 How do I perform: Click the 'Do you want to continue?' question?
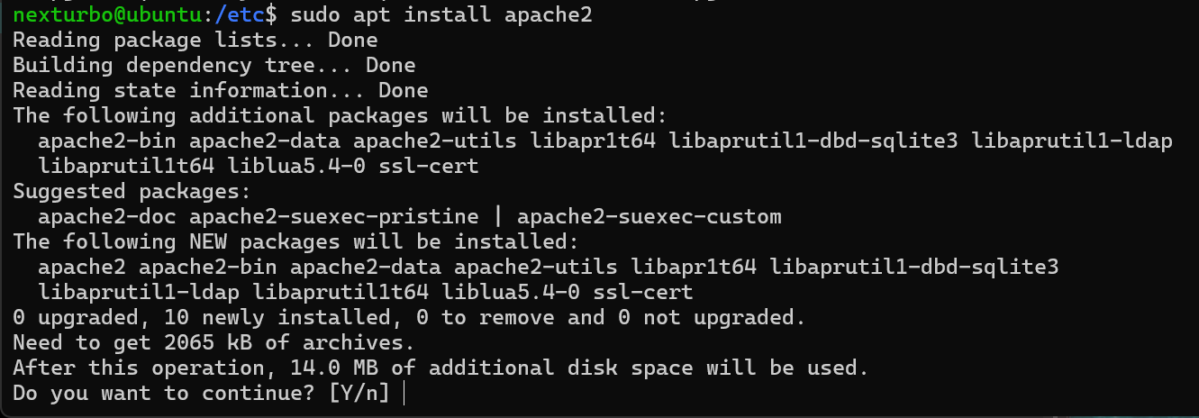click(164, 394)
